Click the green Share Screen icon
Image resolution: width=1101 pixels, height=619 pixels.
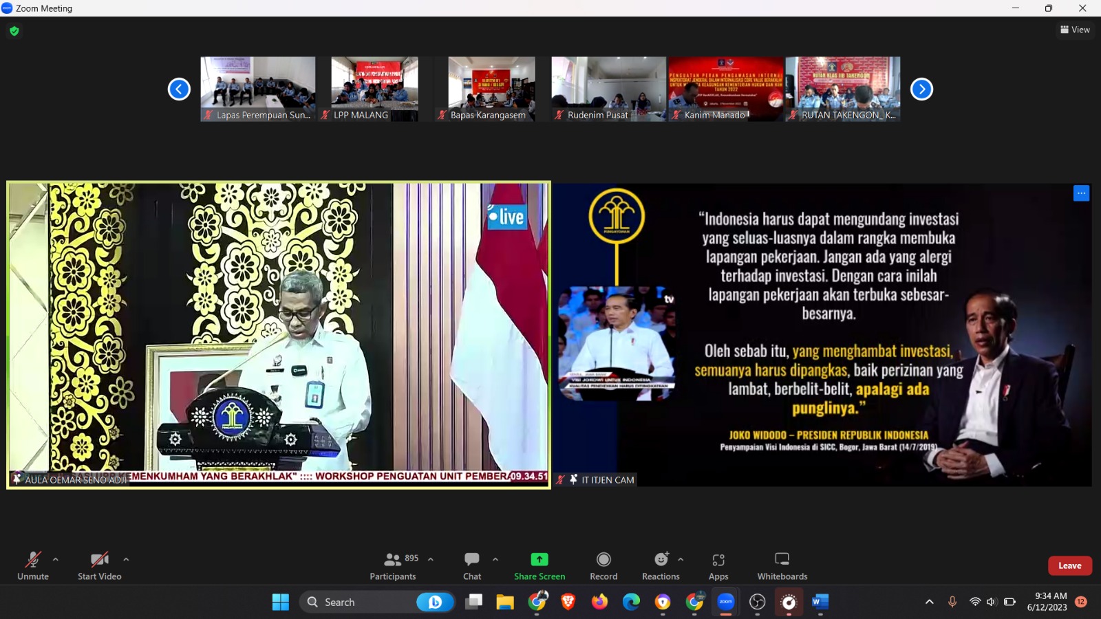pyautogui.click(x=539, y=560)
